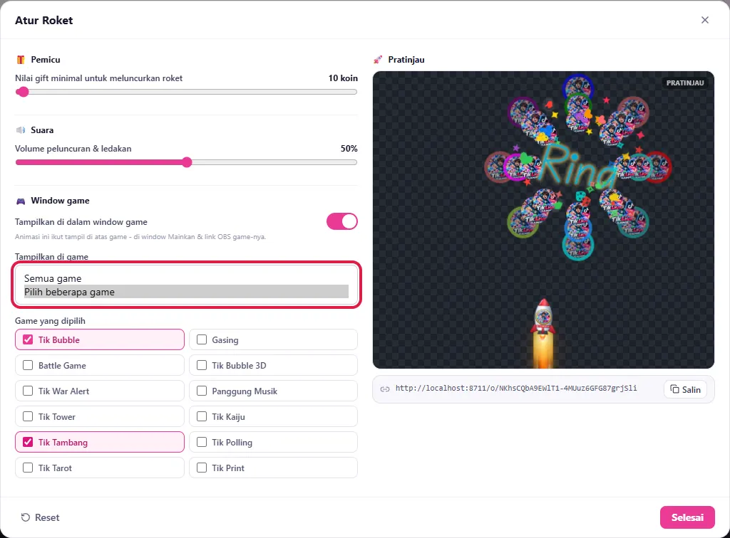Tick the Tik Kaiju checkbox
This screenshot has height=538, width=730.
pos(202,416)
